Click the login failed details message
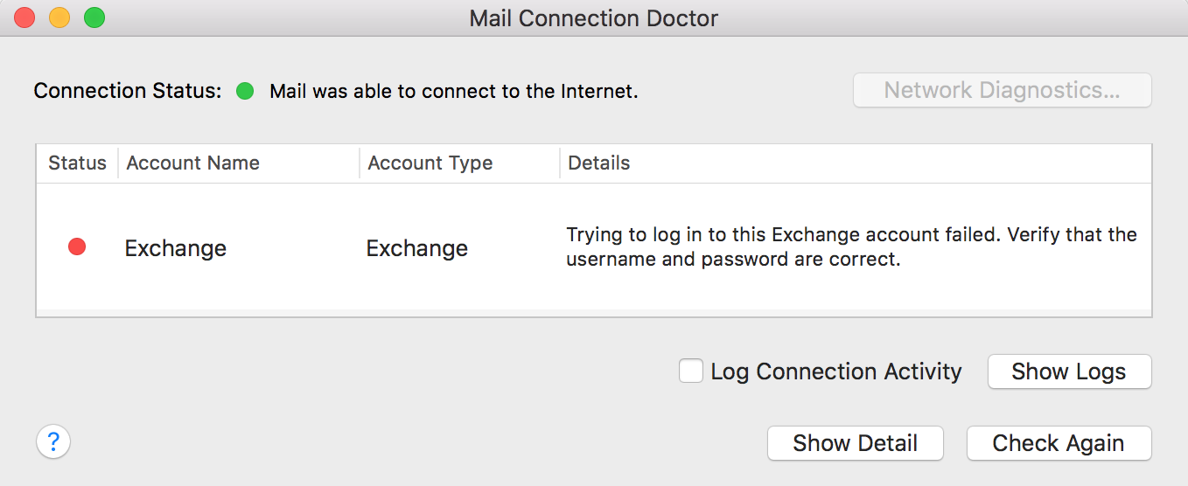This screenshot has height=486, width=1188. pos(851,247)
